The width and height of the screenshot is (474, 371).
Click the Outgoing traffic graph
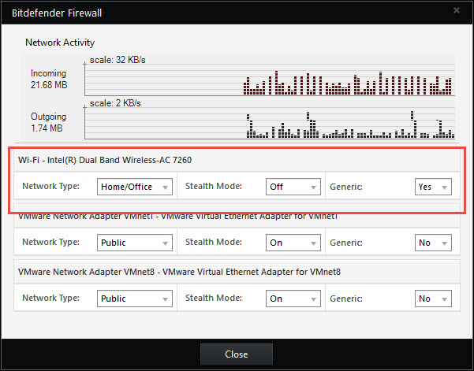(270, 123)
